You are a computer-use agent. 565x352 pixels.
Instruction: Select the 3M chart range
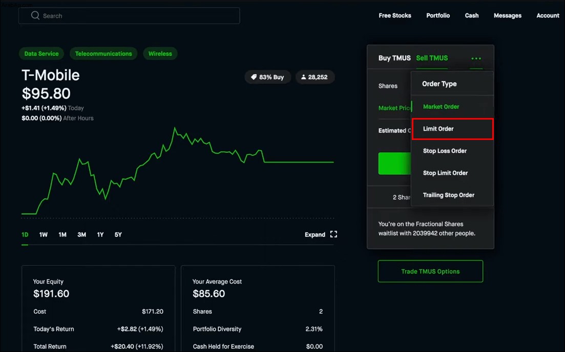82,235
